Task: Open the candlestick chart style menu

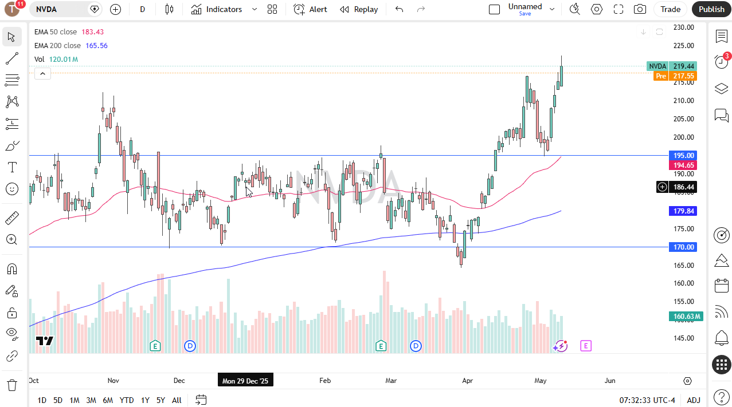Action: tap(169, 9)
